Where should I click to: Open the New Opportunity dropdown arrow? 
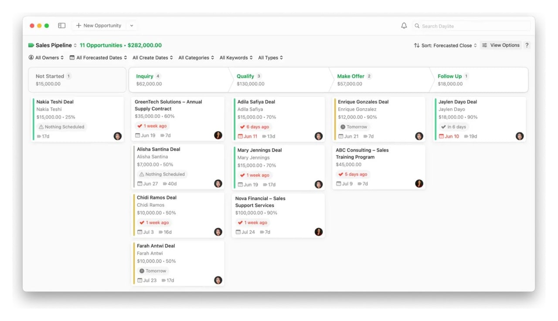pyautogui.click(x=132, y=26)
